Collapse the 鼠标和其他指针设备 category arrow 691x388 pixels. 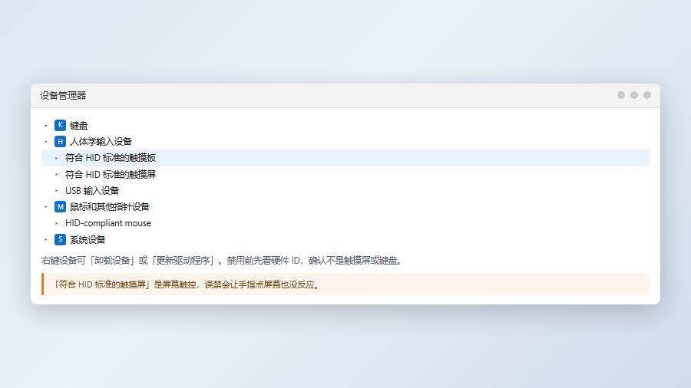(x=46, y=207)
